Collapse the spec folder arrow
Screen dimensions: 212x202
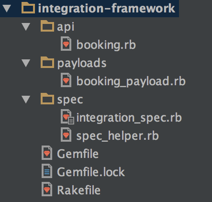(26, 100)
